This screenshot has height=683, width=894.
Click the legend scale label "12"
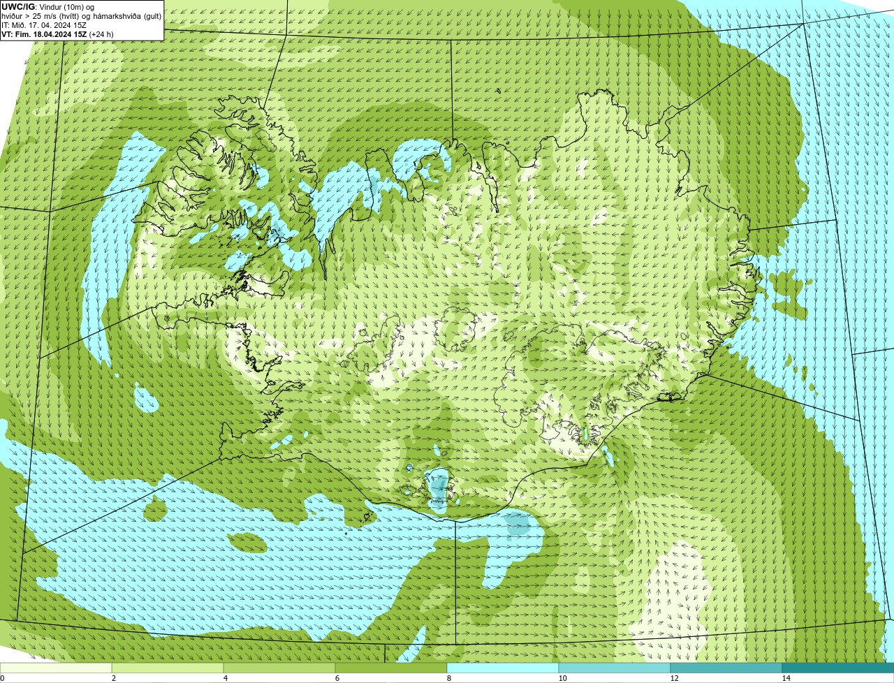[674, 678]
